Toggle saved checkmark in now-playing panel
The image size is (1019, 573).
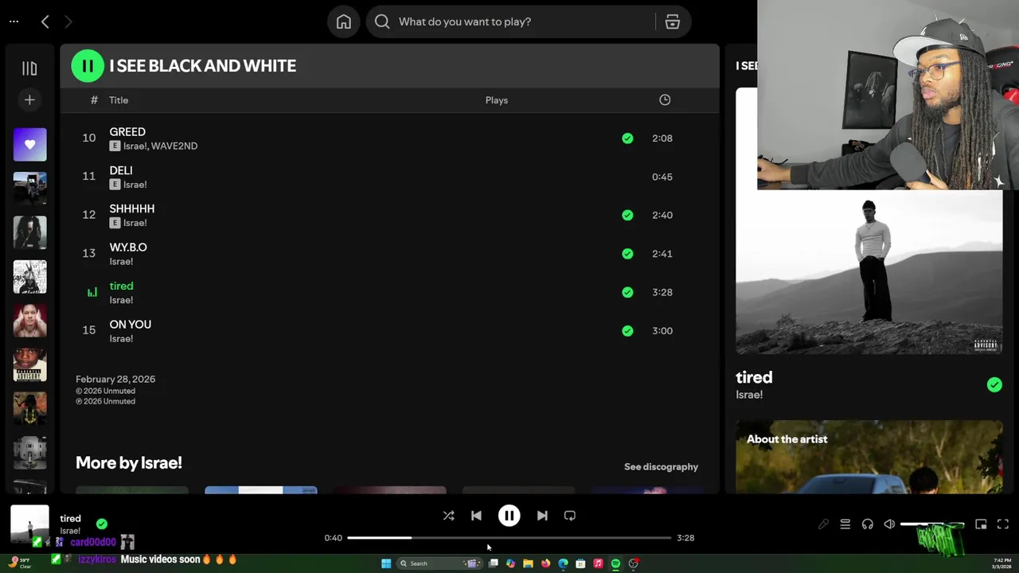coord(994,385)
